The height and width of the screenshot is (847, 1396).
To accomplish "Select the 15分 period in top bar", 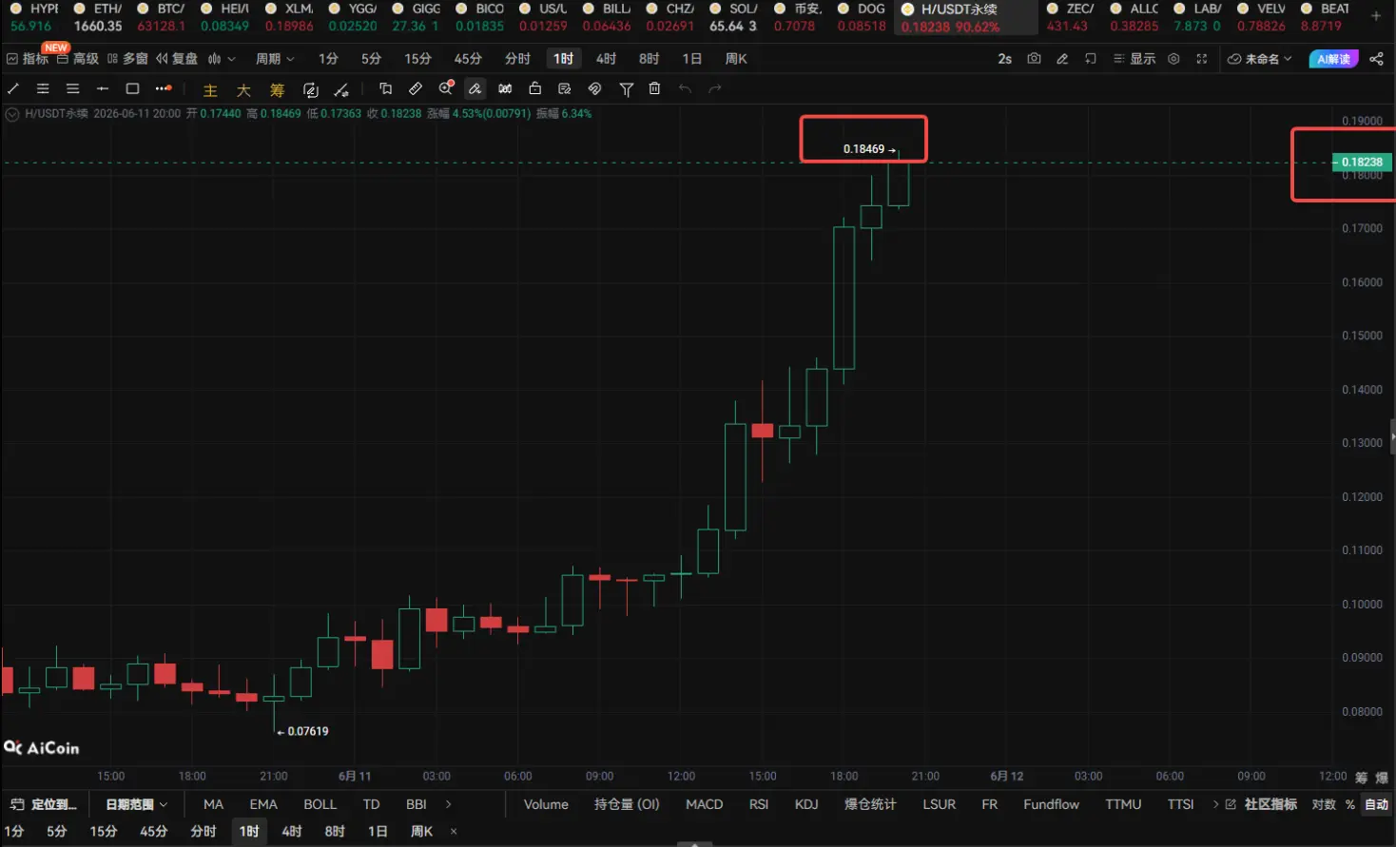I will click(417, 59).
